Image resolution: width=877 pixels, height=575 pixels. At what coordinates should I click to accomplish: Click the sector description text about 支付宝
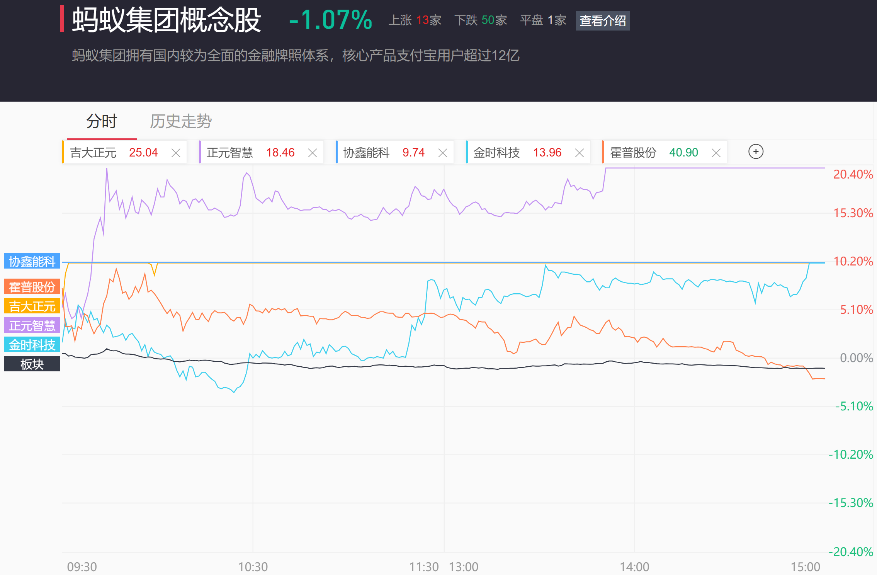click(x=296, y=55)
